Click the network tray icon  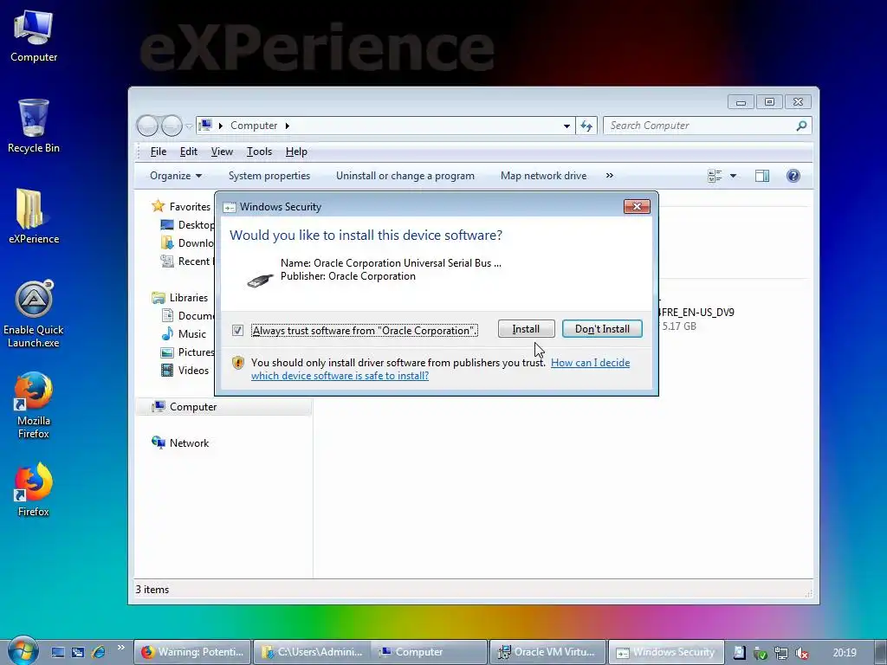[781, 653]
